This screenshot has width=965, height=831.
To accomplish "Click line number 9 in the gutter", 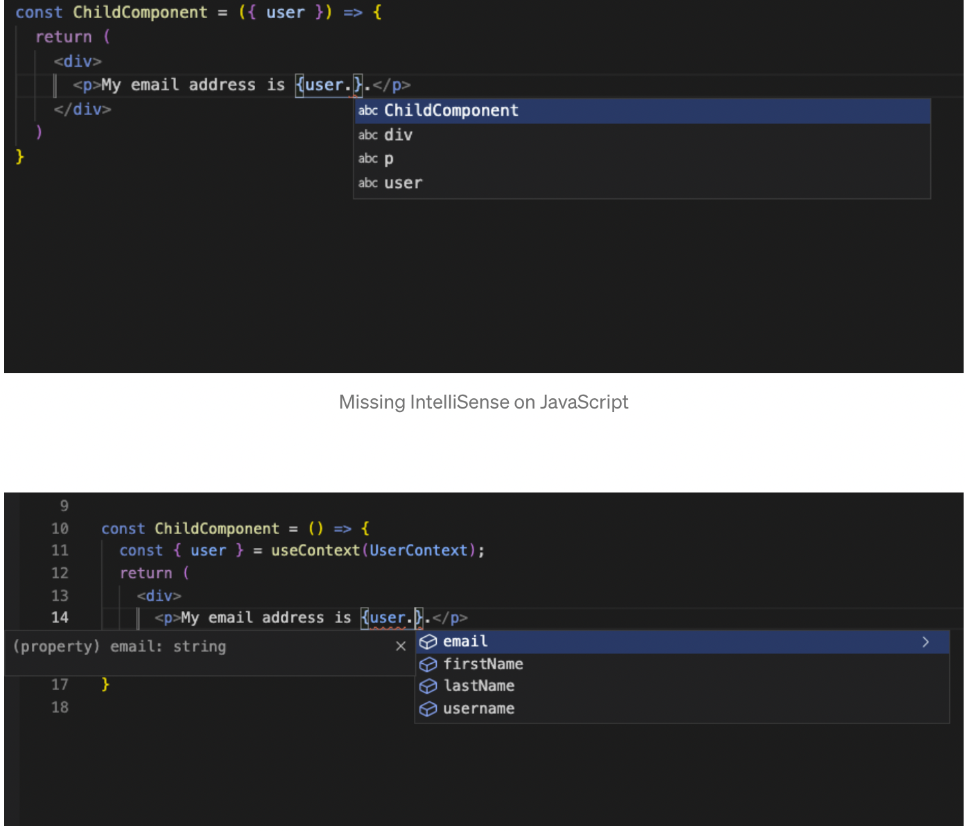I will point(64,506).
